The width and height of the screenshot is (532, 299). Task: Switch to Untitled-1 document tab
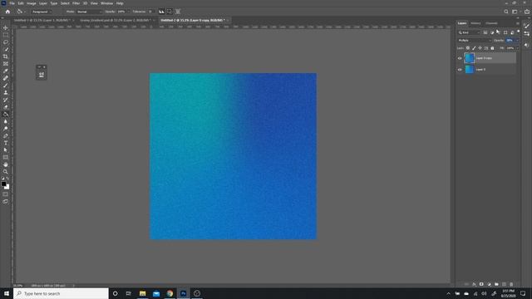tap(42, 20)
